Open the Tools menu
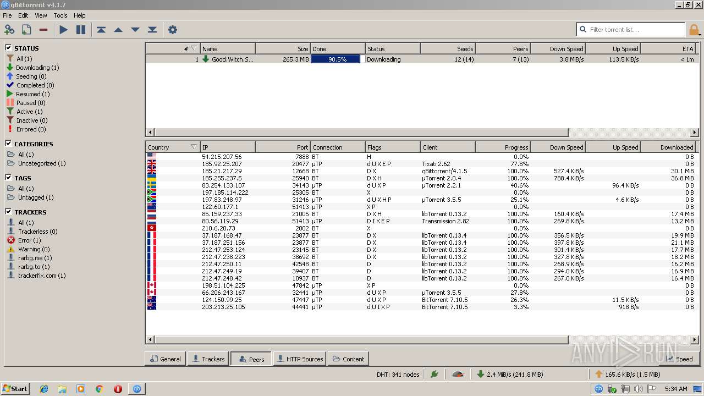 coord(61,15)
